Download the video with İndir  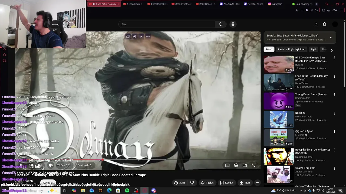pos(245,183)
